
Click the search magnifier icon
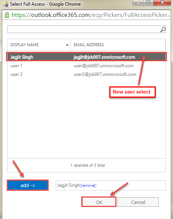pos(163,29)
